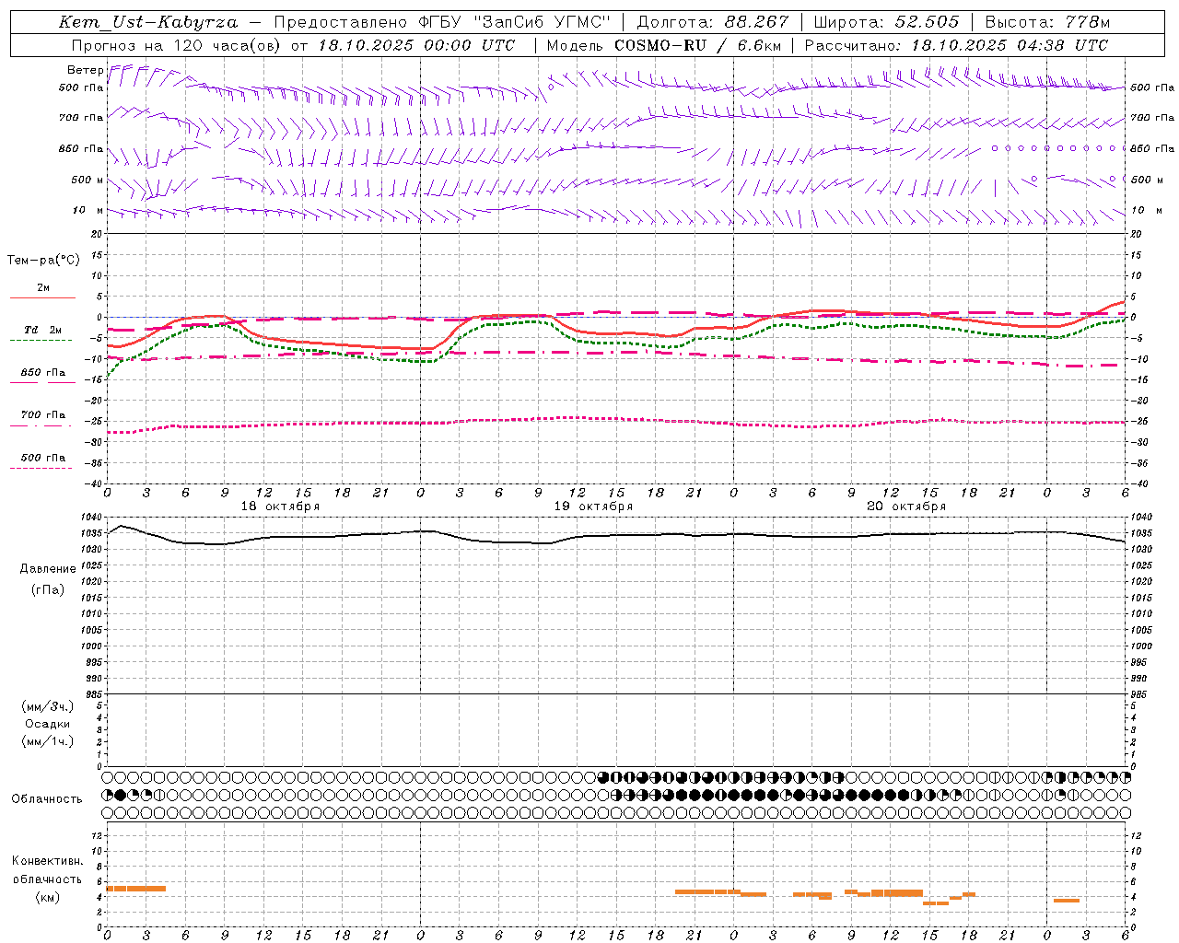Click the 18 октября date label
The image size is (1179, 943).
click(x=280, y=506)
